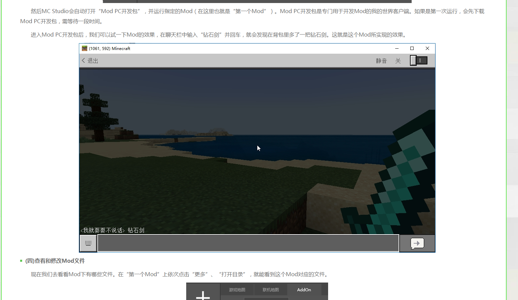The height and width of the screenshot is (300, 518).
Task: Minimize the Minecraft window
Action: pyautogui.click(x=397, y=48)
